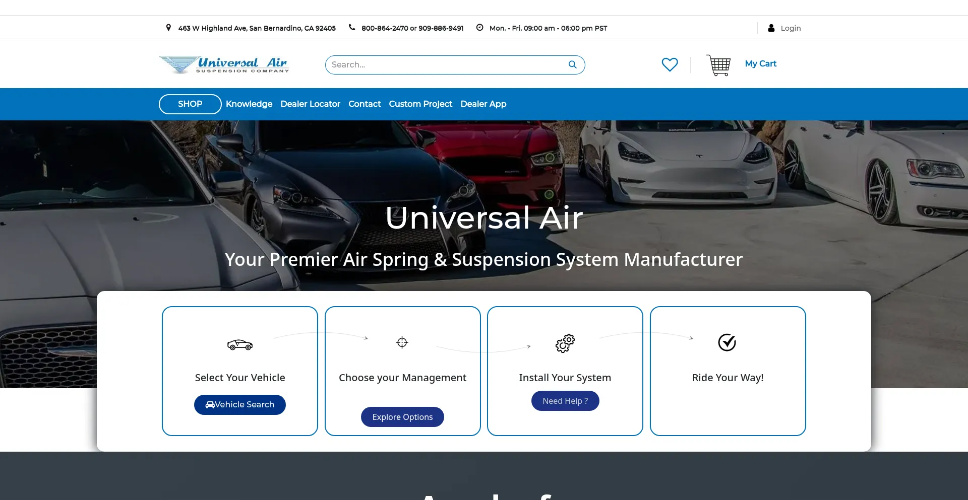Click the Select Your Vehicle heading
Viewport: 968px width, 500px height.
pyautogui.click(x=240, y=378)
